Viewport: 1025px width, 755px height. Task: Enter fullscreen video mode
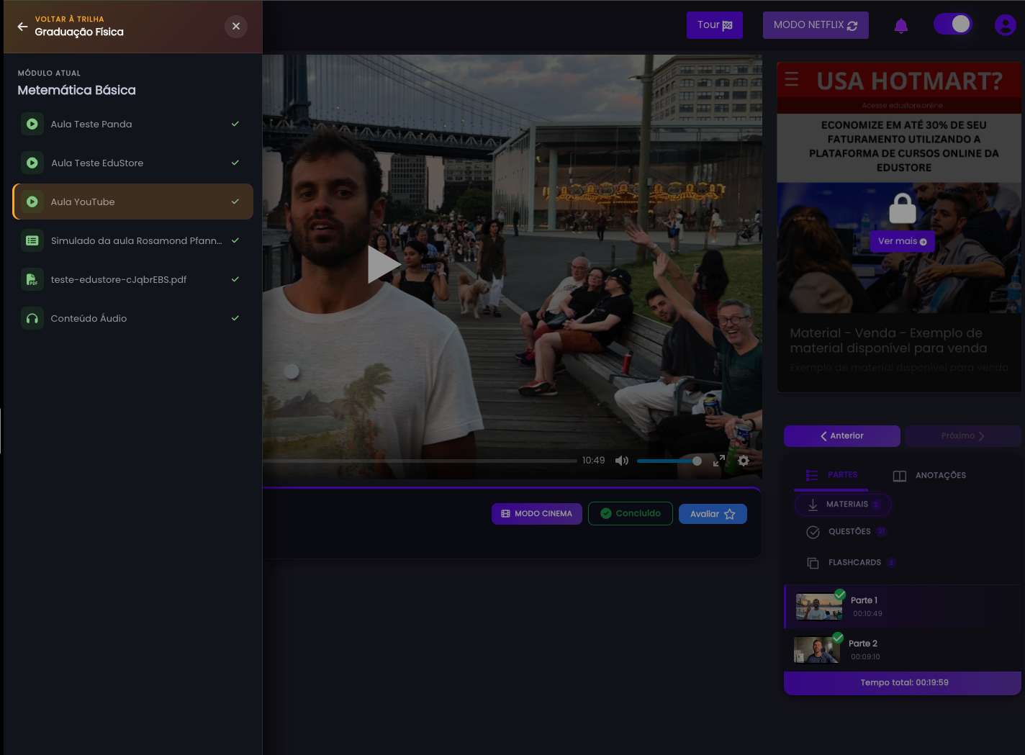pyautogui.click(x=718, y=461)
